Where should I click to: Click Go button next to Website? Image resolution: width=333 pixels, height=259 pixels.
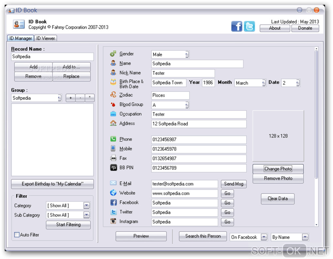227,193
